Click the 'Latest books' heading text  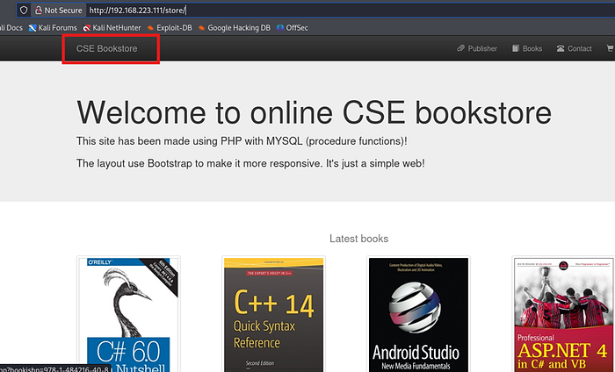point(358,239)
